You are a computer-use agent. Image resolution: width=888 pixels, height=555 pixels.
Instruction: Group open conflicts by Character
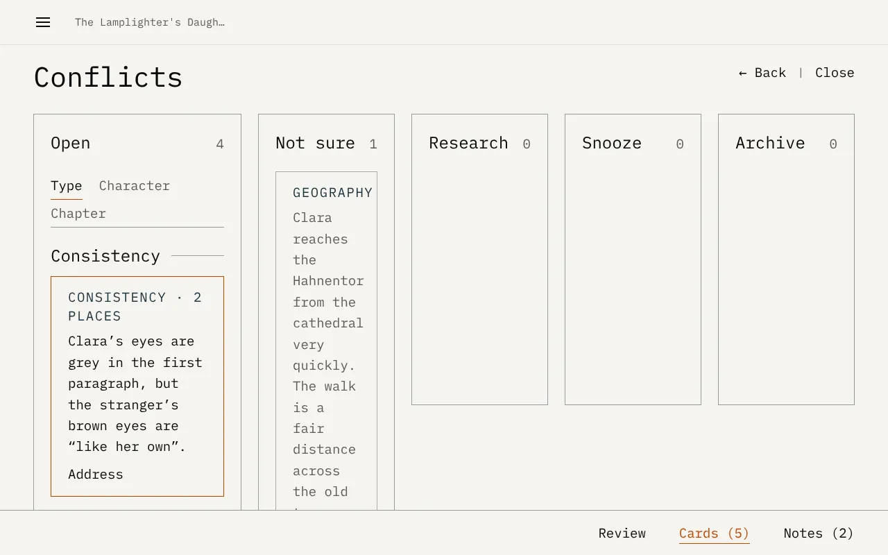pyautogui.click(x=135, y=186)
